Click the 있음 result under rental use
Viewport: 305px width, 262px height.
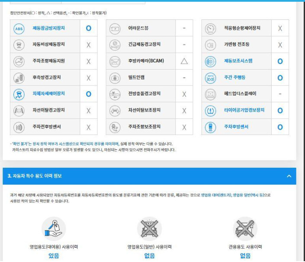point(54,256)
